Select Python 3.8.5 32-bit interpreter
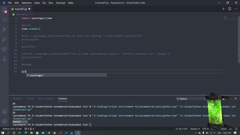This screenshot has height=135, width=240. [12, 129]
